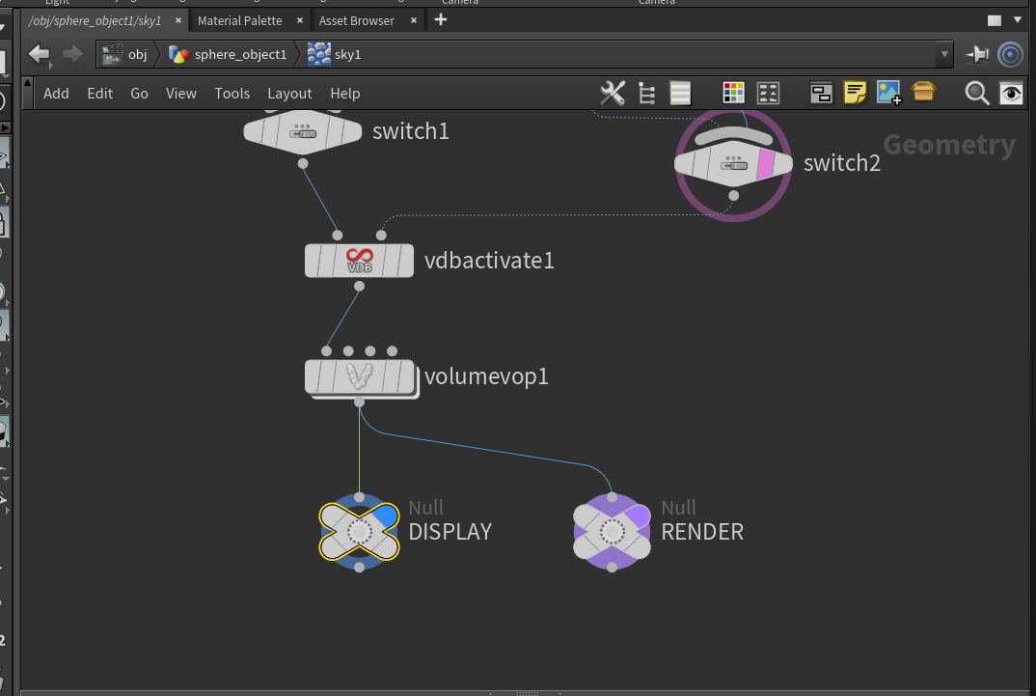This screenshot has width=1036, height=696.
Task: Open the Help menu
Action: [345, 94]
